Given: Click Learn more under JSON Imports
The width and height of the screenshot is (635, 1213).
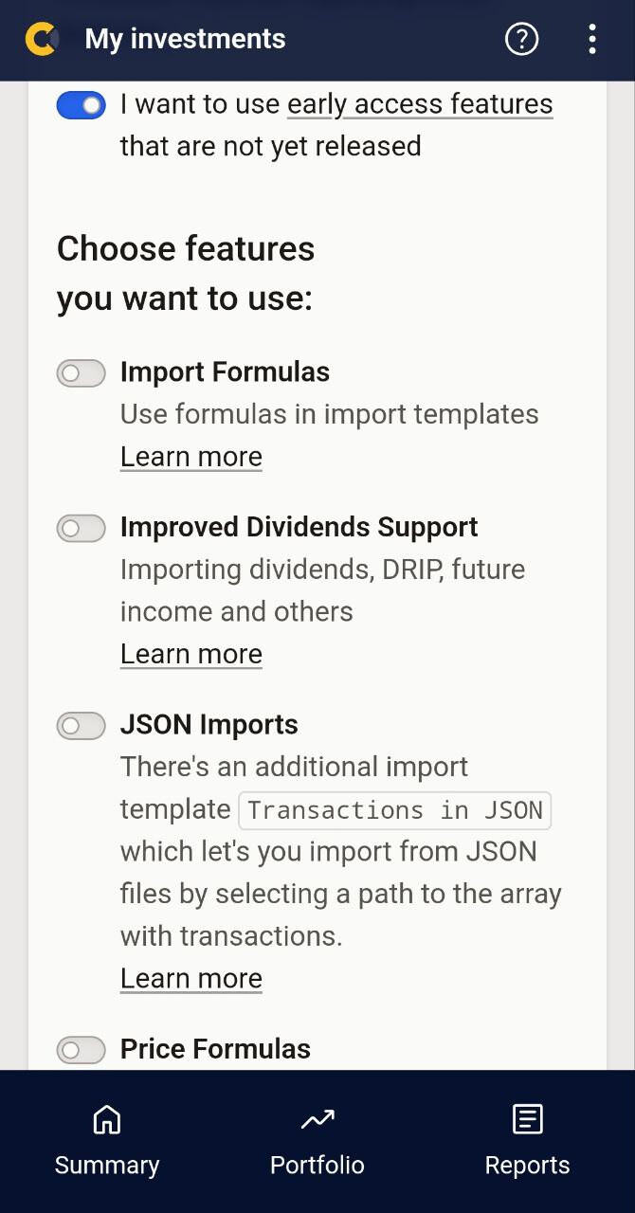Looking at the screenshot, I should click(191, 979).
